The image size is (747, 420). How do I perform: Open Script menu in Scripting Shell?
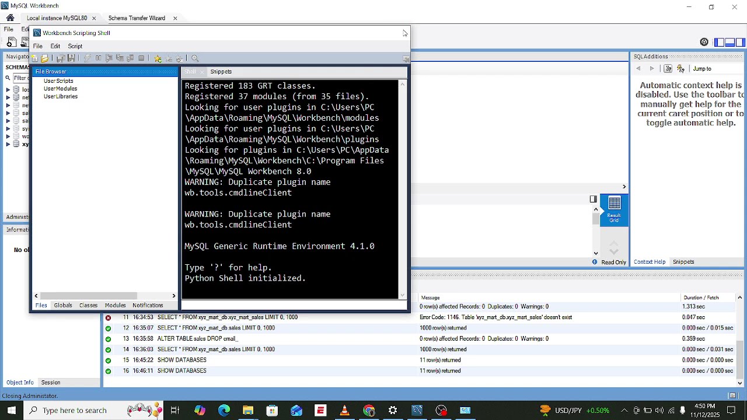tap(75, 46)
